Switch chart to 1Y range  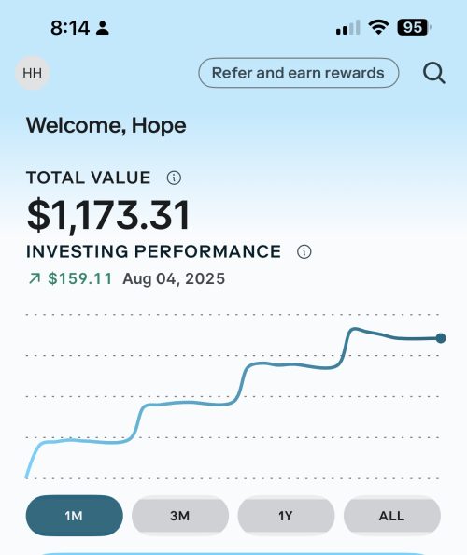pos(286,516)
